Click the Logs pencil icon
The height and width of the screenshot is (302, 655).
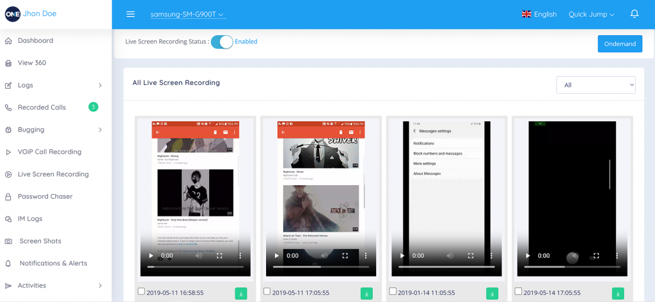point(8,85)
